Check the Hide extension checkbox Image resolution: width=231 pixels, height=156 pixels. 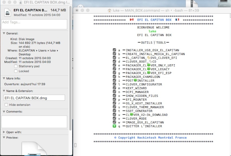[x=6, y=105]
